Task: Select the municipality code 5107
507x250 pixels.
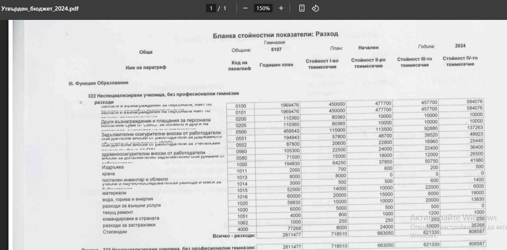Action: point(276,50)
